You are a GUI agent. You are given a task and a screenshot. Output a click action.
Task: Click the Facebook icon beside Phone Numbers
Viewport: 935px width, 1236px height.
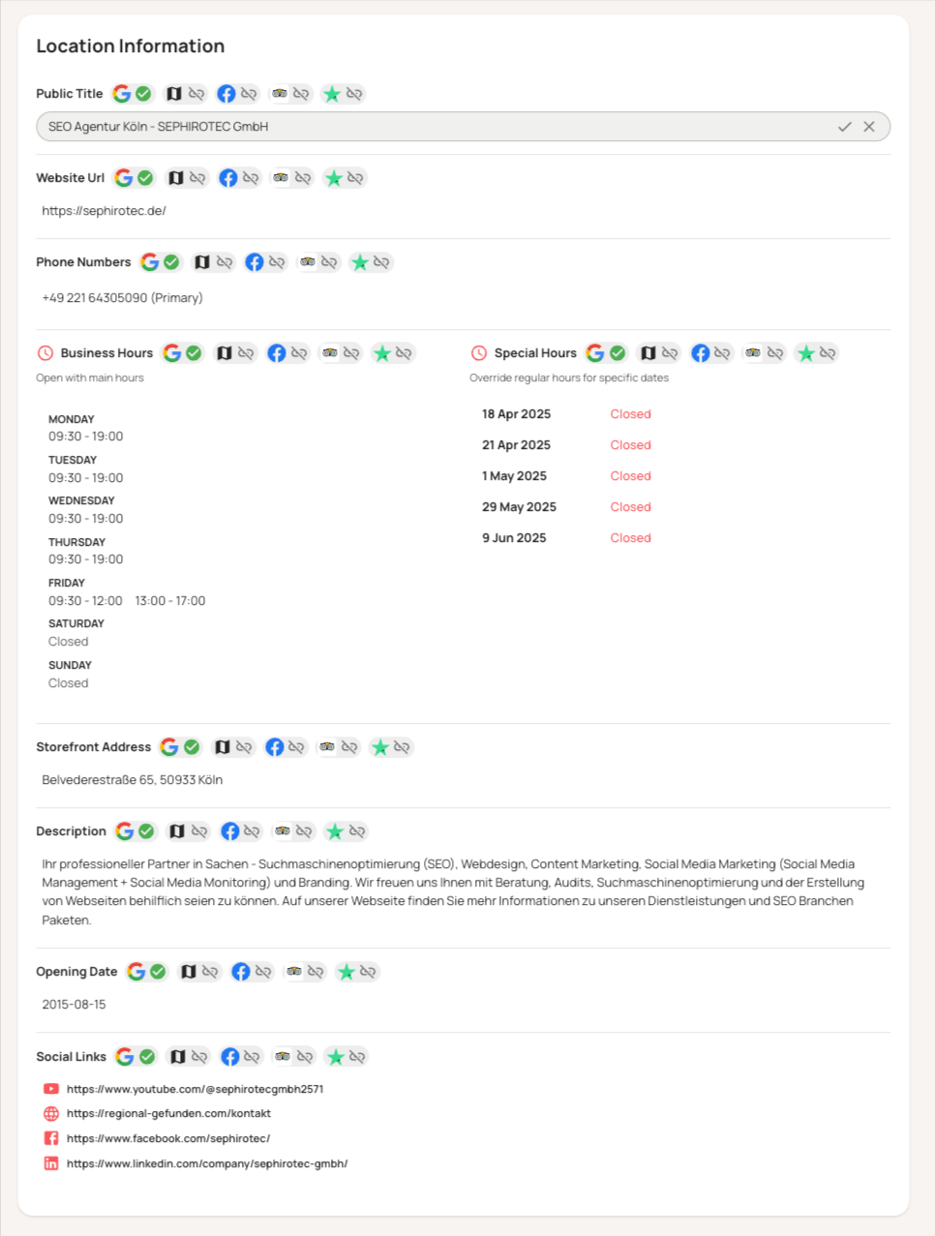click(254, 262)
